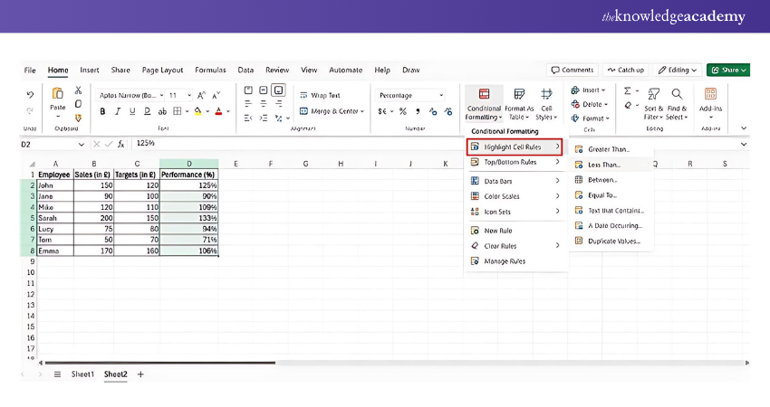Image resolution: width=770 pixels, height=407 pixels.
Task: Toggle Underline formatting
Action: point(132,111)
